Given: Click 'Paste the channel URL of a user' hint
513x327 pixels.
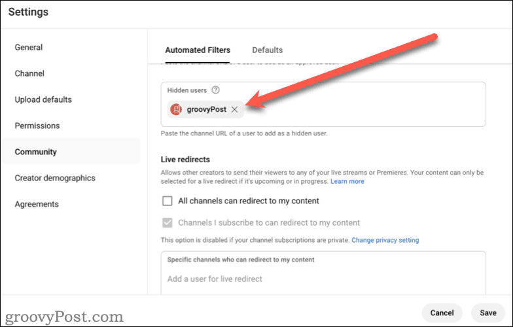Looking at the screenshot, I should coord(244,133).
